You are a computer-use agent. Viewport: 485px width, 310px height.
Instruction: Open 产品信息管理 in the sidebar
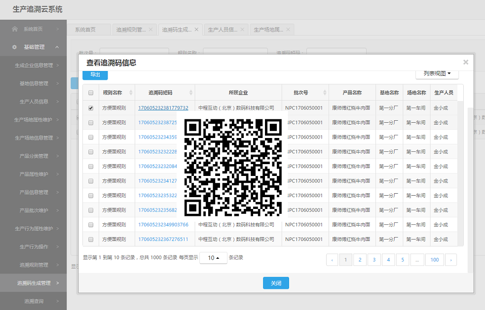[34, 192]
